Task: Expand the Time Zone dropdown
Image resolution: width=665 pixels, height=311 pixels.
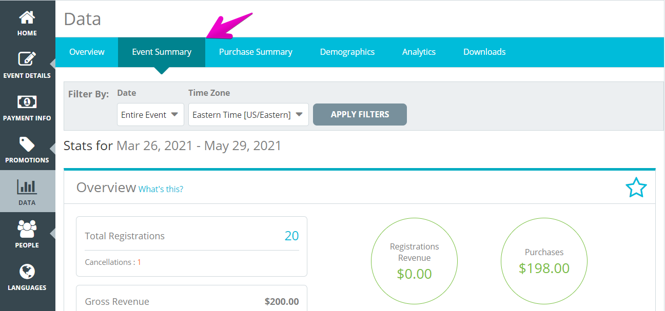Action: [x=248, y=115]
